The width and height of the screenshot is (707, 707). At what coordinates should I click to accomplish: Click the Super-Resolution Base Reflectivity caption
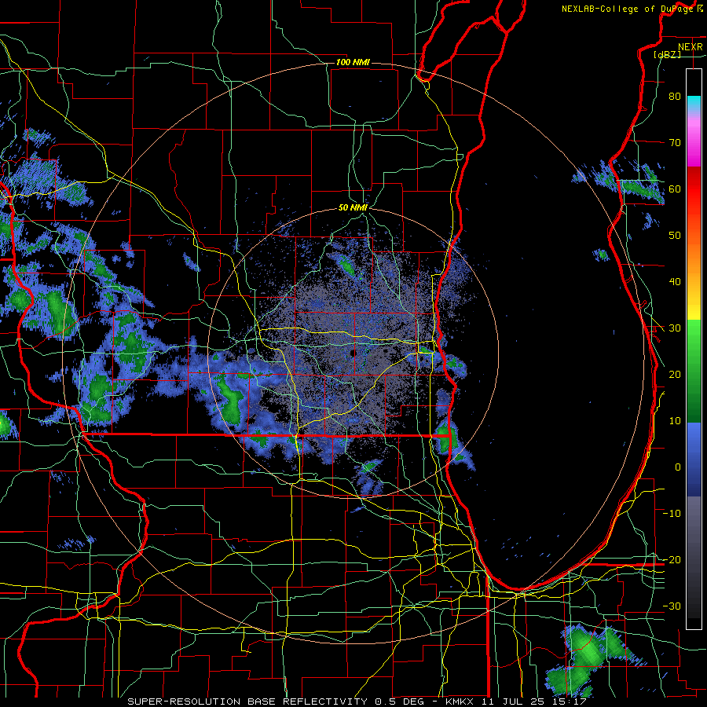[357, 702]
